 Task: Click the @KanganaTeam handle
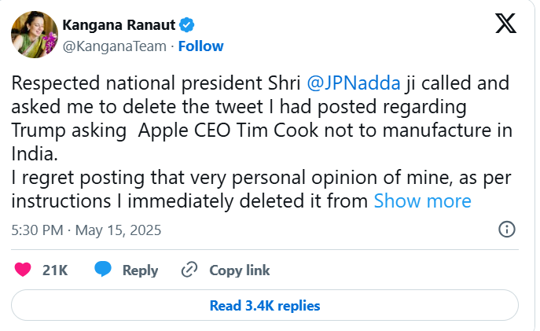114,46
